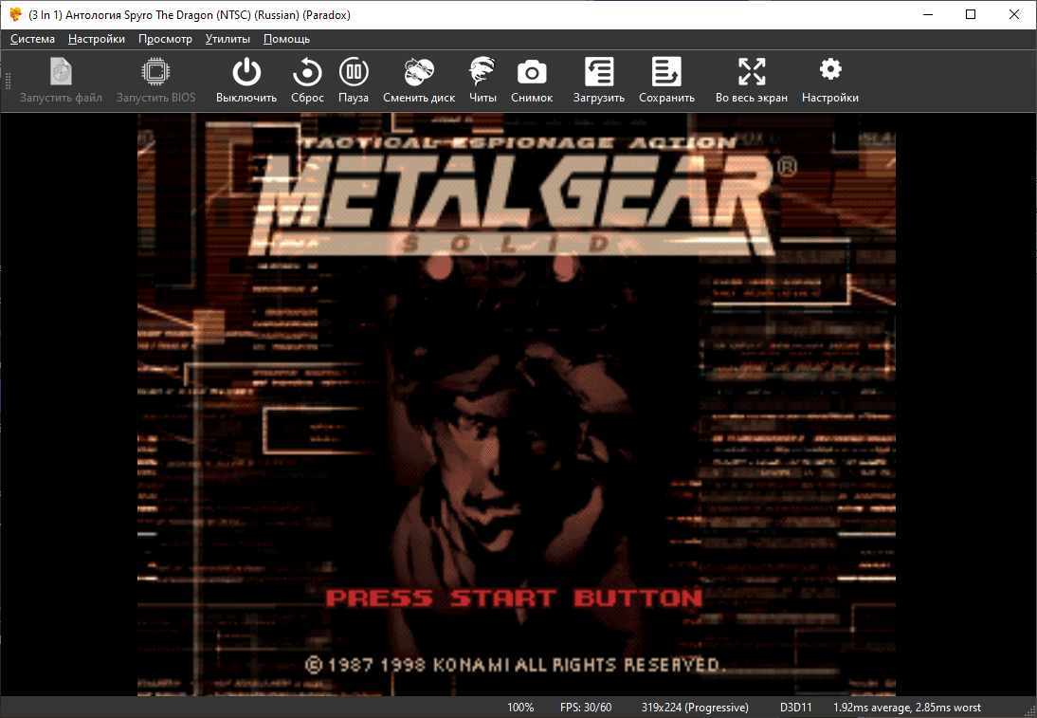This screenshot has width=1037, height=718.
Task: Click the 100% speed indicator in status bar
Action: pos(520,708)
